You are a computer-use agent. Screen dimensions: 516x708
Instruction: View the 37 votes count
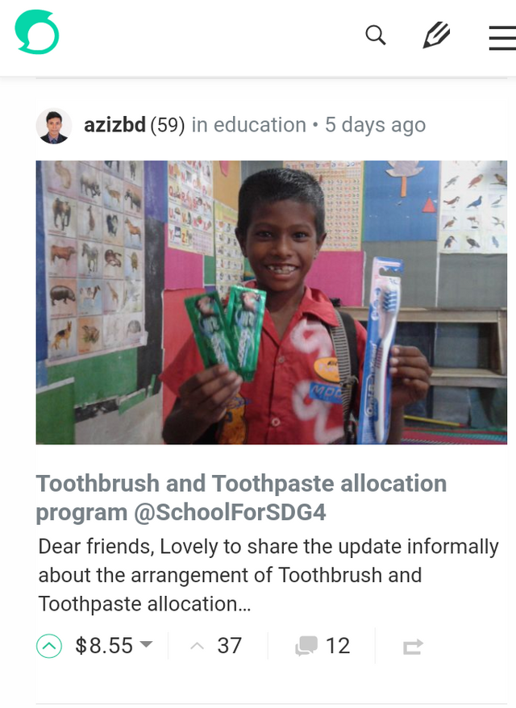[229, 646]
